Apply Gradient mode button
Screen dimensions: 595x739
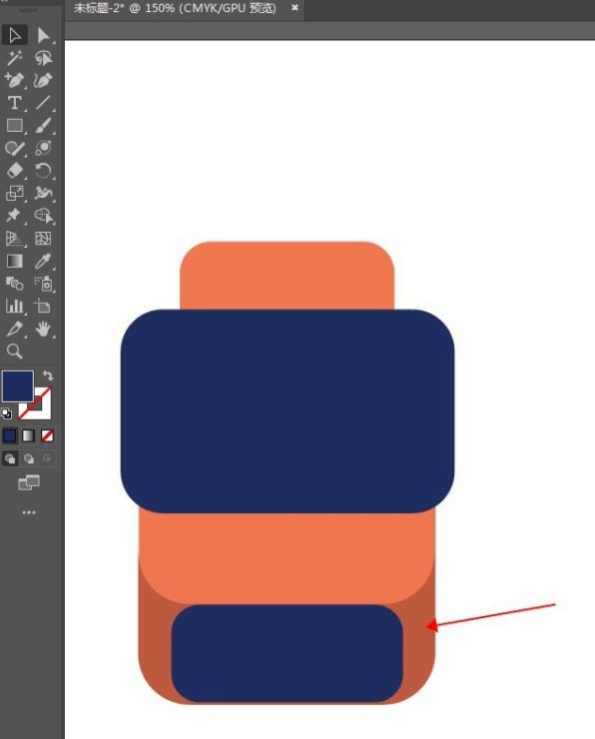click(29, 436)
